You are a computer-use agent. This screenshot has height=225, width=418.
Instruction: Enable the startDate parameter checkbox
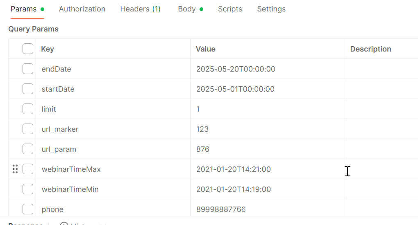click(28, 89)
